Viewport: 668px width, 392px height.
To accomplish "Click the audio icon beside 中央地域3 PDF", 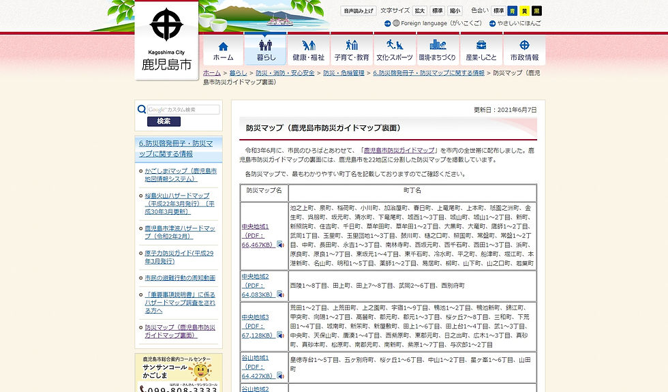I will pos(280,335).
